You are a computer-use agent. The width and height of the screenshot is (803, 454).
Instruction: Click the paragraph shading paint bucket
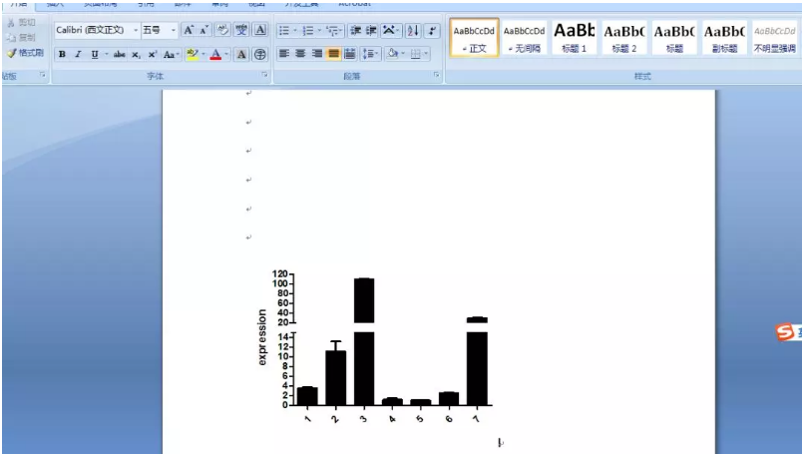pos(392,54)
